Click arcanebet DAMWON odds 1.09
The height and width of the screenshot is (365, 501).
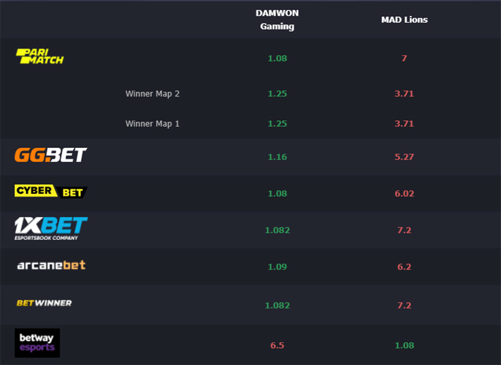pyautogui.click(x=277, y=267)
